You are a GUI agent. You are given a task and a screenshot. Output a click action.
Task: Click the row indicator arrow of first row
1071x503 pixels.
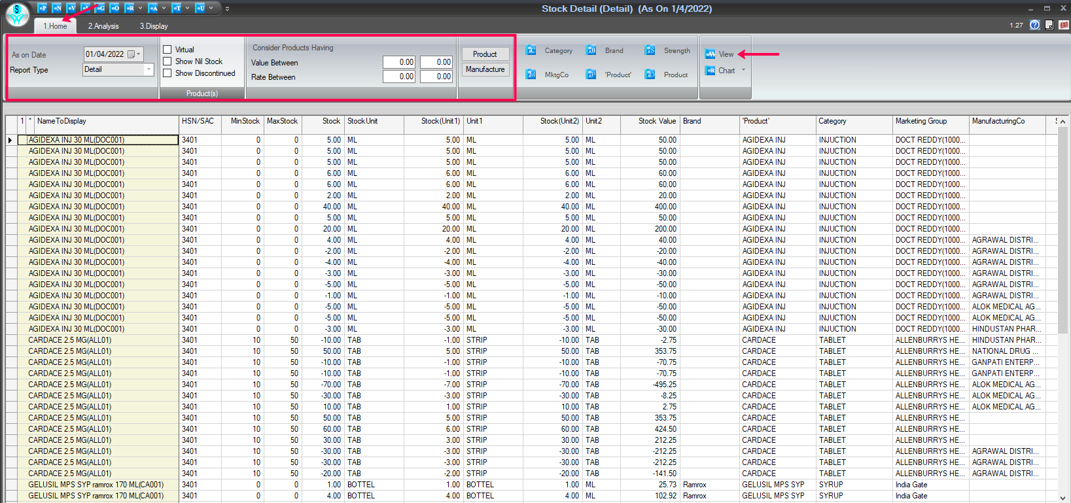[x=11, y=140]
